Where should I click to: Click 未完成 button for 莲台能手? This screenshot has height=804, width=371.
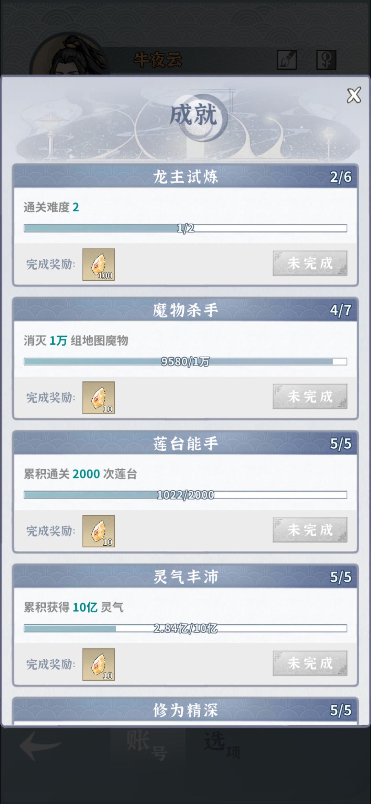[x=310, y=530]
